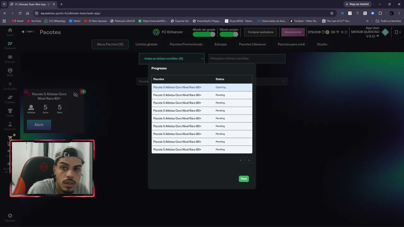This screenshot has height=227, width=404.
Task: Open the Chrome three-dot menu
Action: (399, 13)
